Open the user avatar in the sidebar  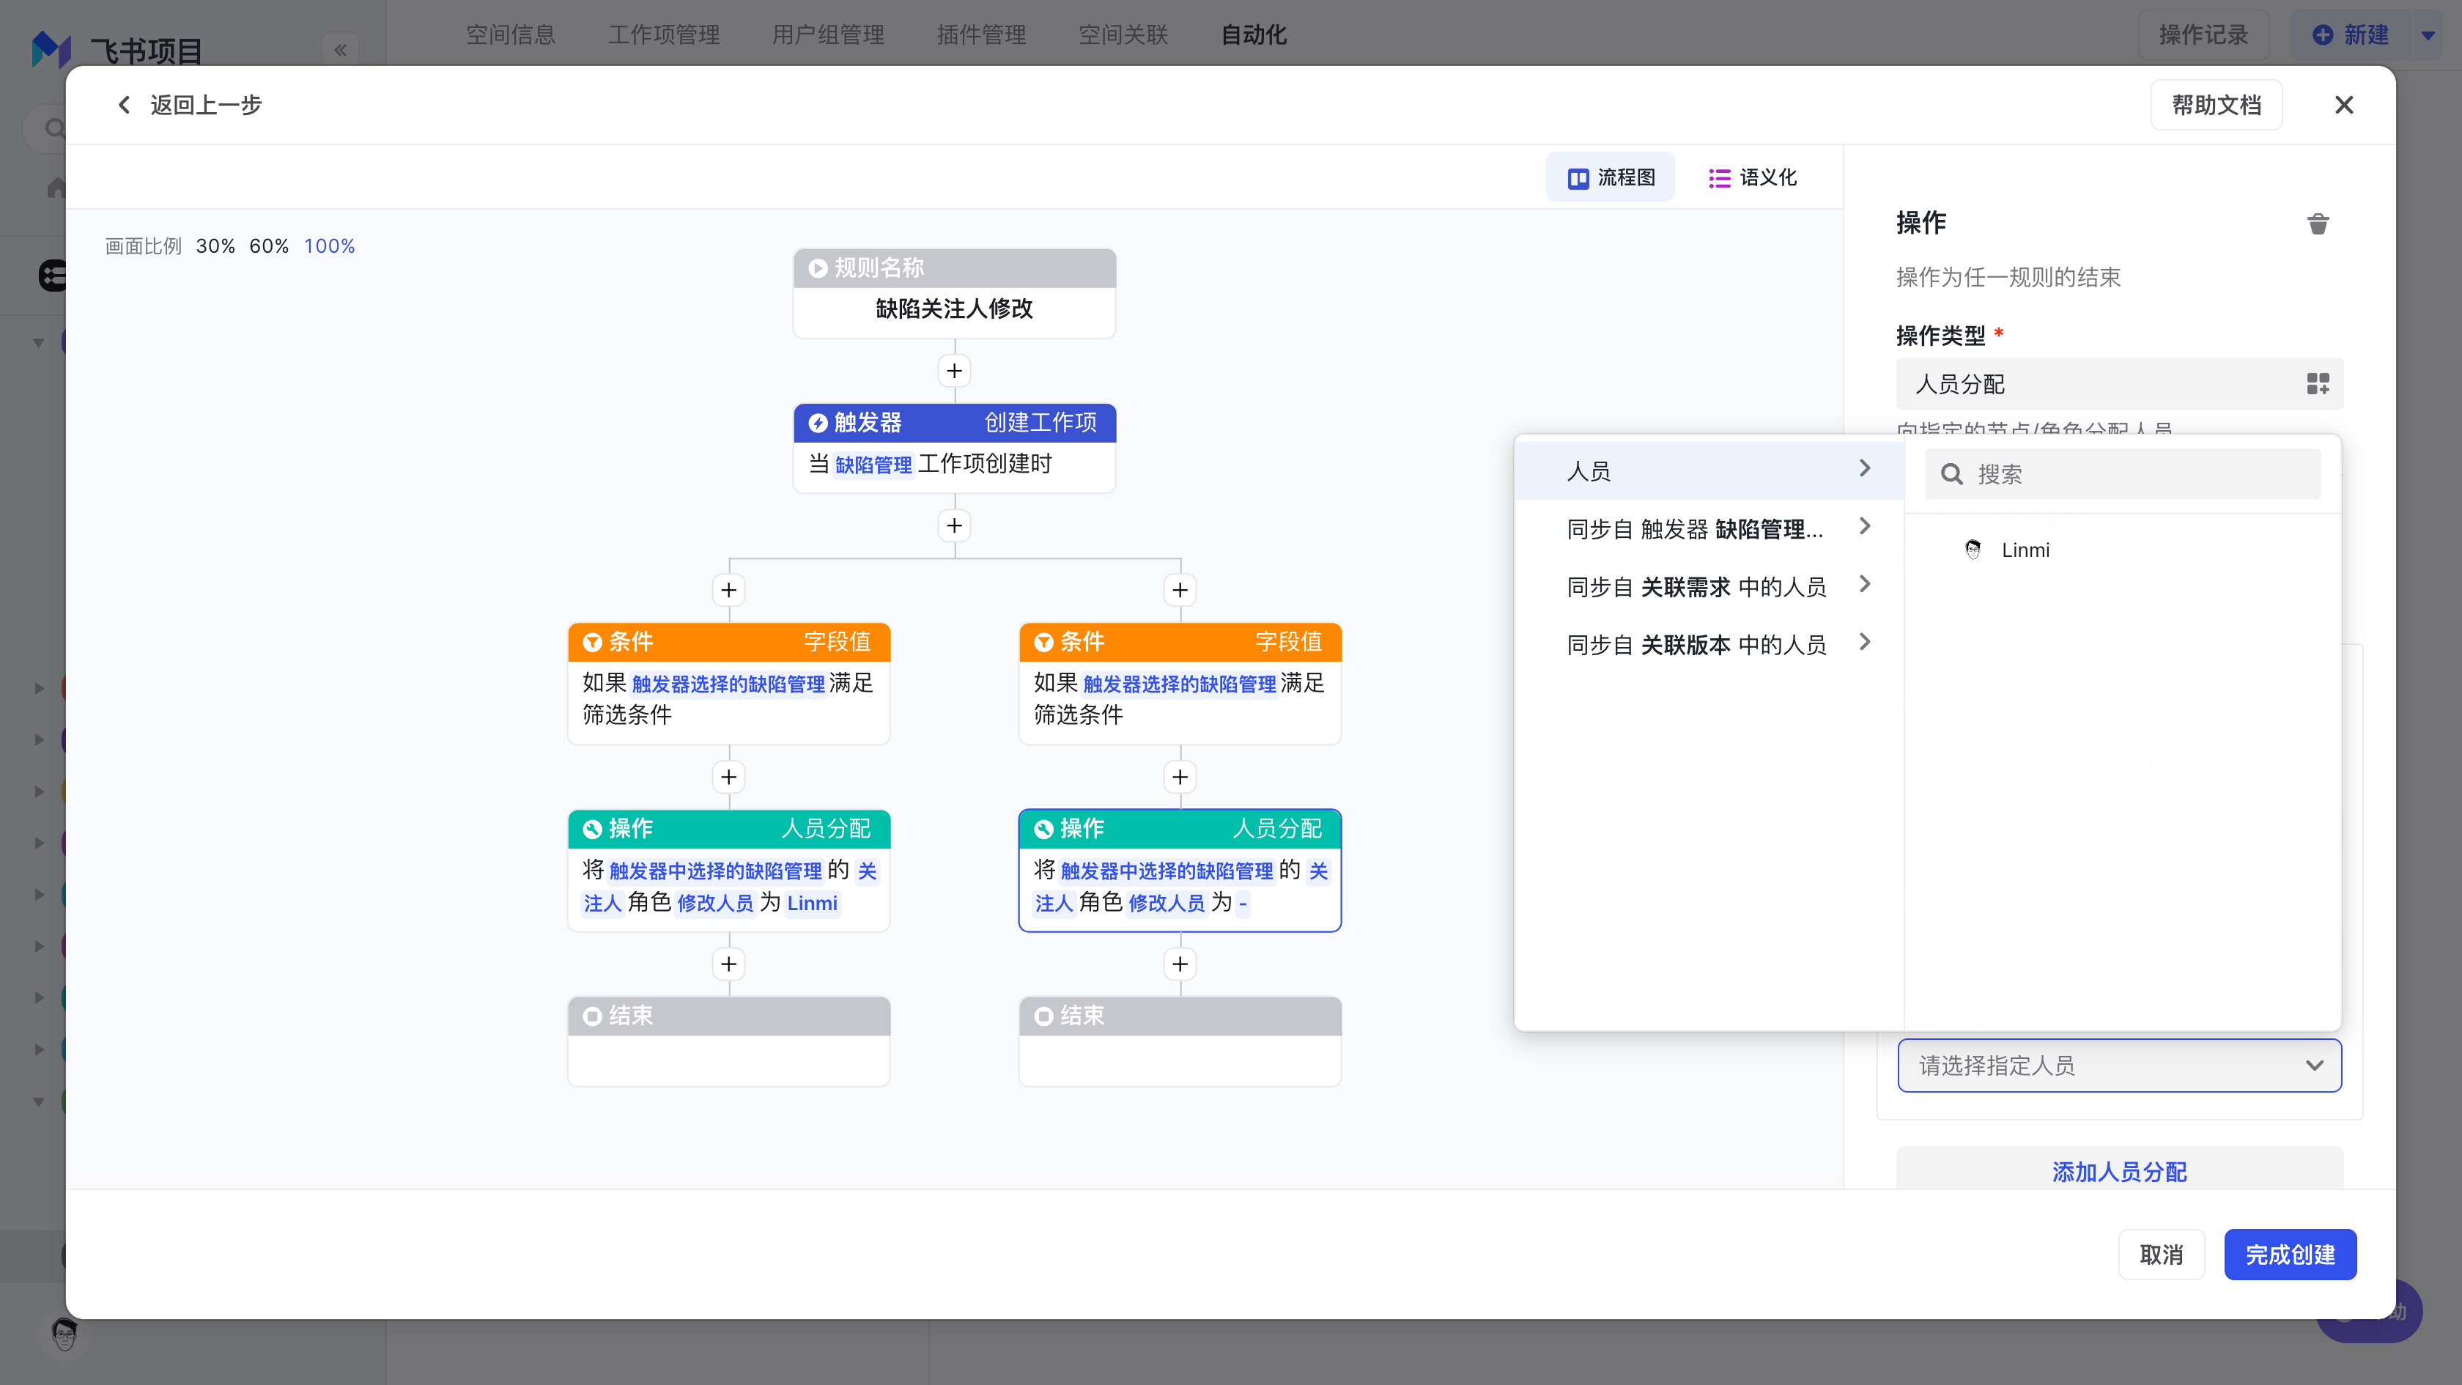[64, 1334]
